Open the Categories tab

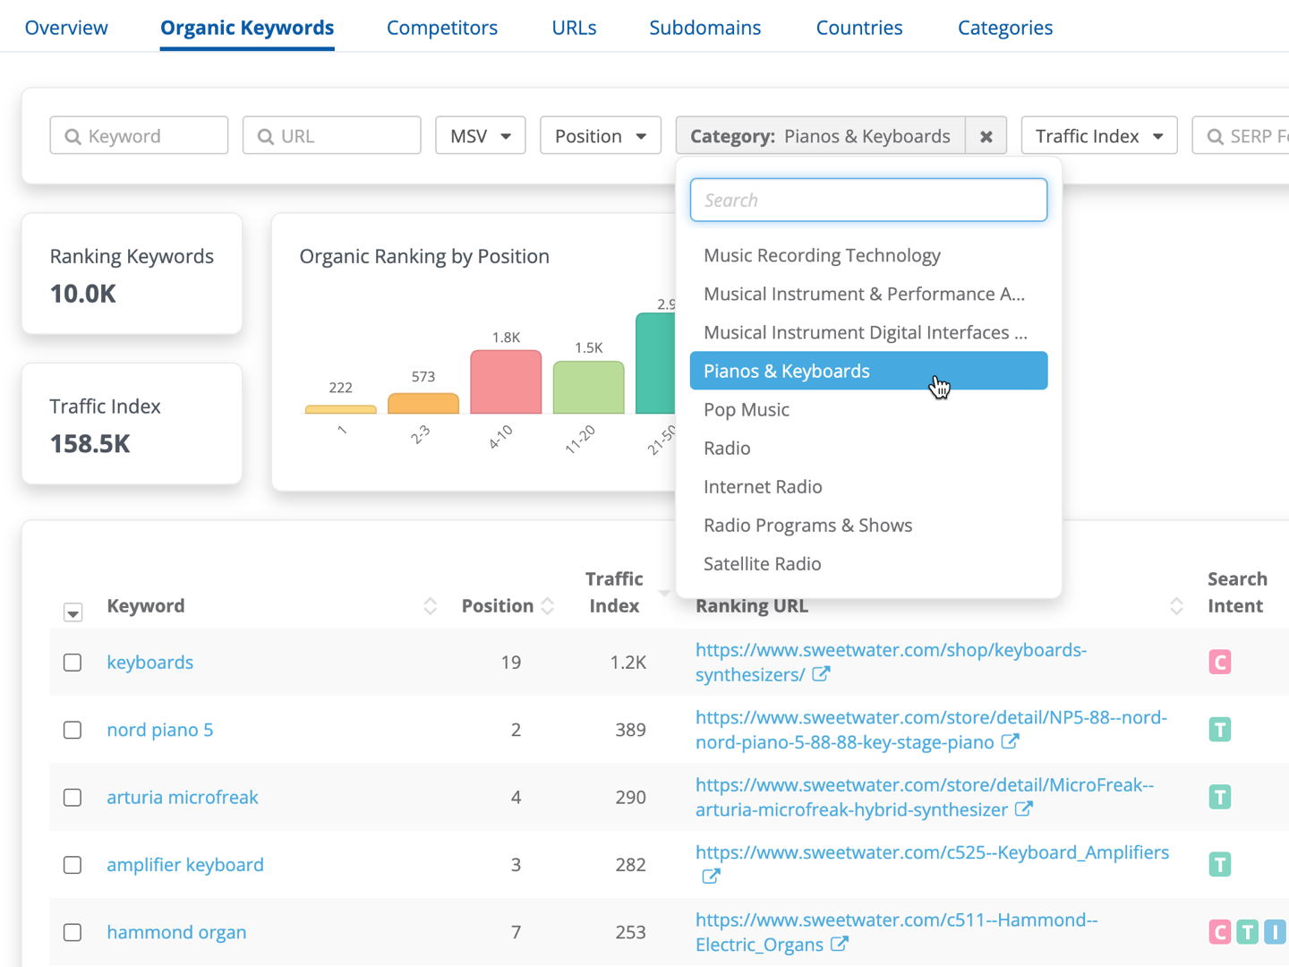pyautogui.click(x=1005, y=28)
